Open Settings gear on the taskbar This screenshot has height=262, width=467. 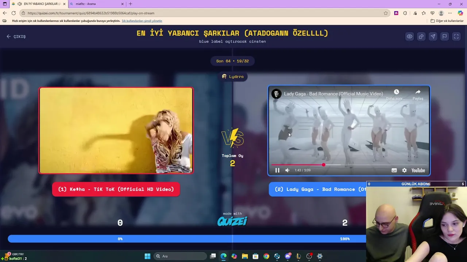pyautogui.click(x=320, y=256)
